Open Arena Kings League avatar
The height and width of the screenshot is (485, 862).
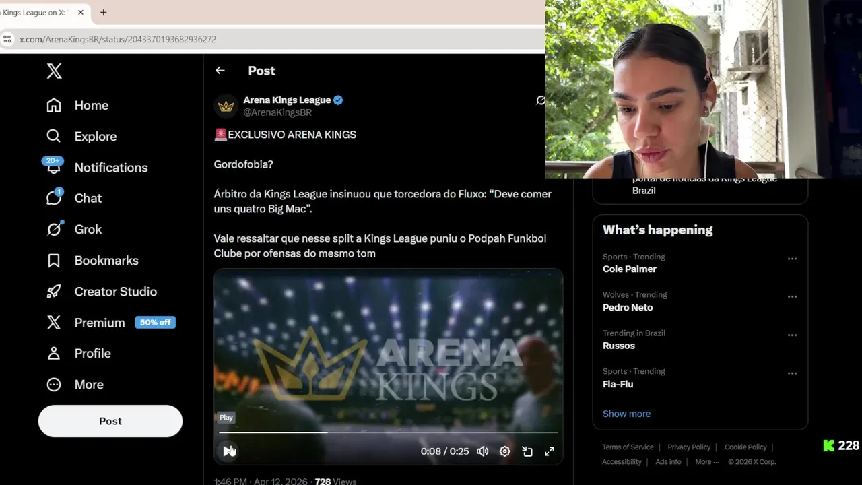[x=226, y=106]
